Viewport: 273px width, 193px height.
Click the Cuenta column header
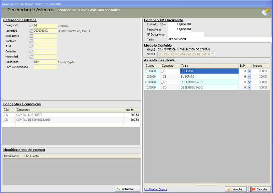click(x=152, y=66)
